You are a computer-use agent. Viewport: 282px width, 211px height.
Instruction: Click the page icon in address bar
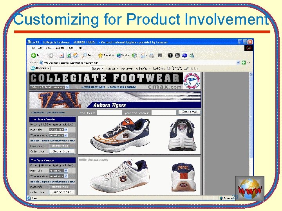41,63
